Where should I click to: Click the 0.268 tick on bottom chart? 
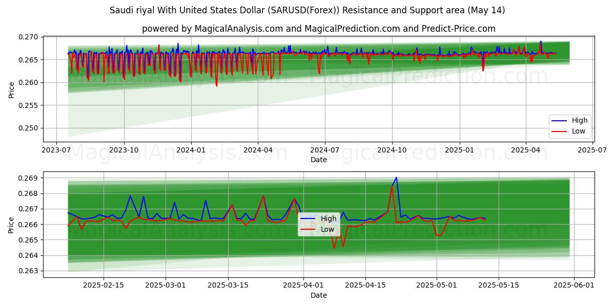coord(29,193)
